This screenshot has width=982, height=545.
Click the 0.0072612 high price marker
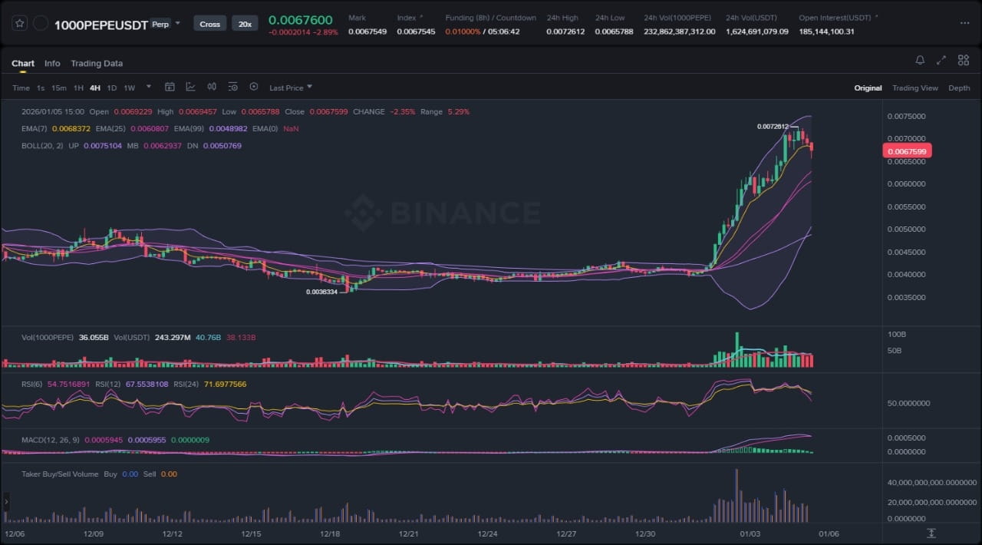click(x=773, y=126)
